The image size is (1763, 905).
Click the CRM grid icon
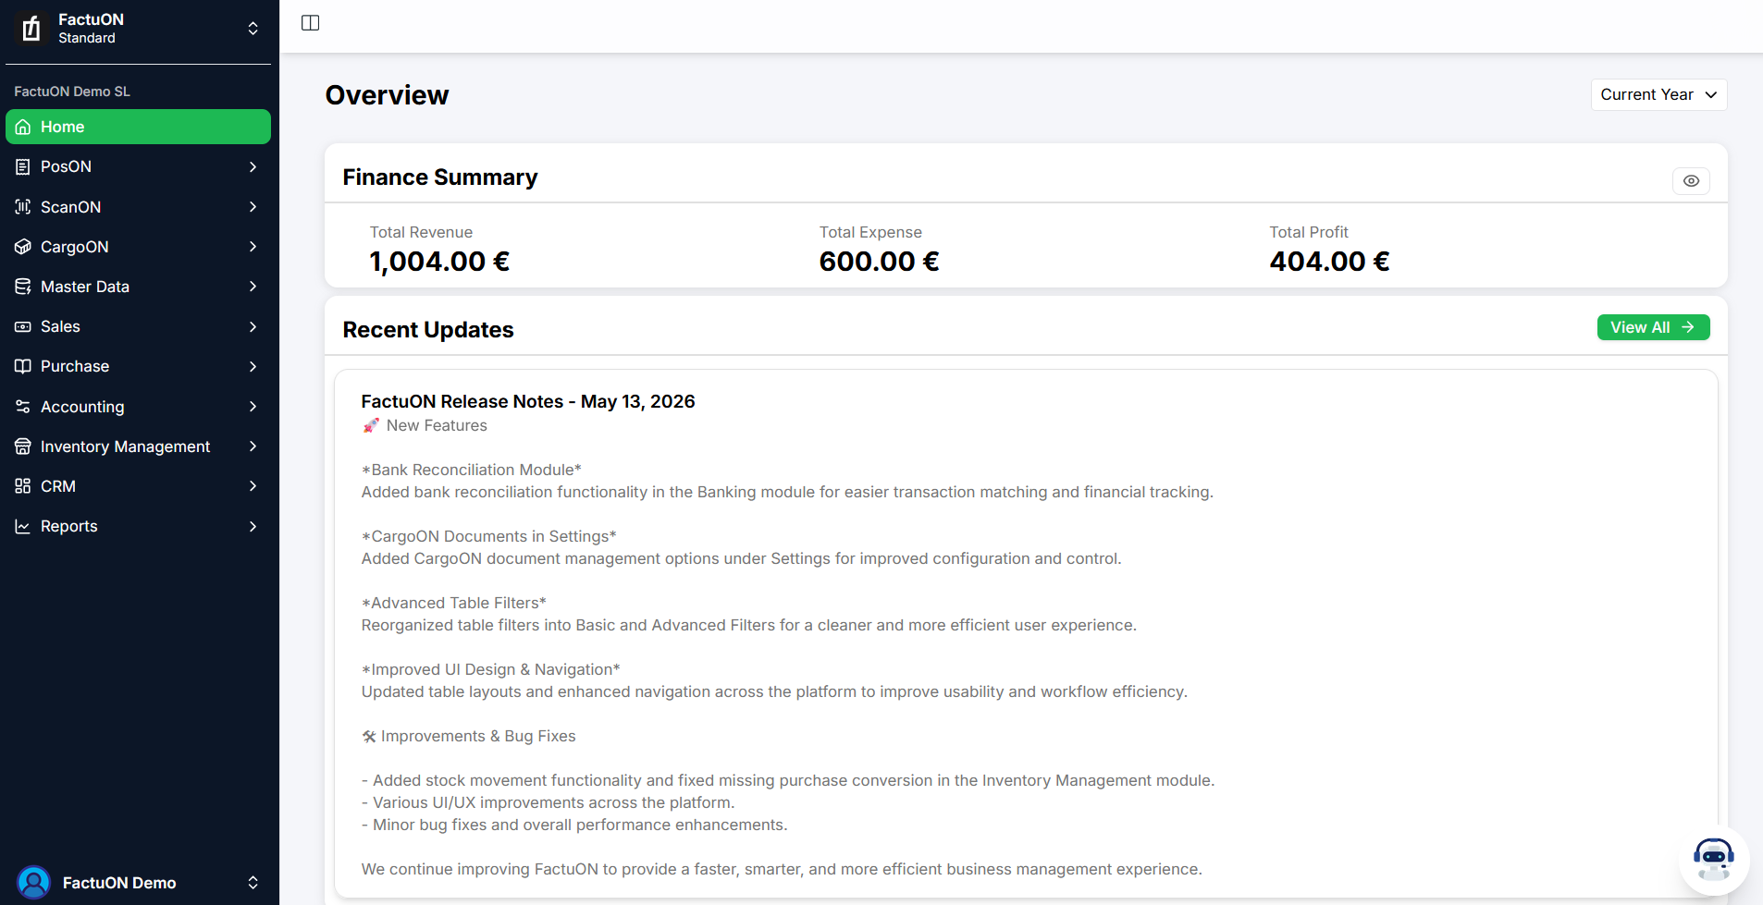[23, 486]
